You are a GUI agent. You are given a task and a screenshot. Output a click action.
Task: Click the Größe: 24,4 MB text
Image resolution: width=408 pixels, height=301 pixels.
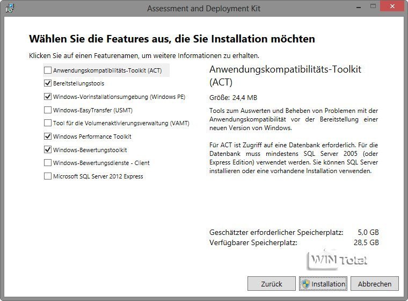[x=233, y=98]
